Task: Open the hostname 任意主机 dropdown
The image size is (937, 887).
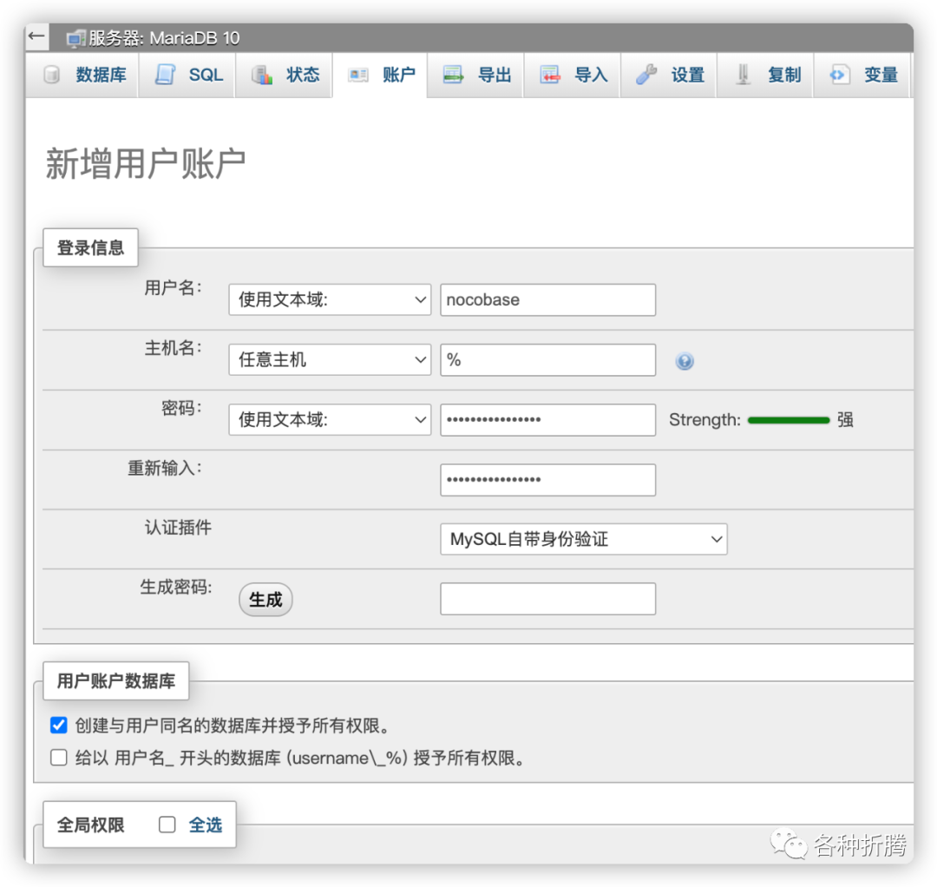Action: [x=330, y=359]
